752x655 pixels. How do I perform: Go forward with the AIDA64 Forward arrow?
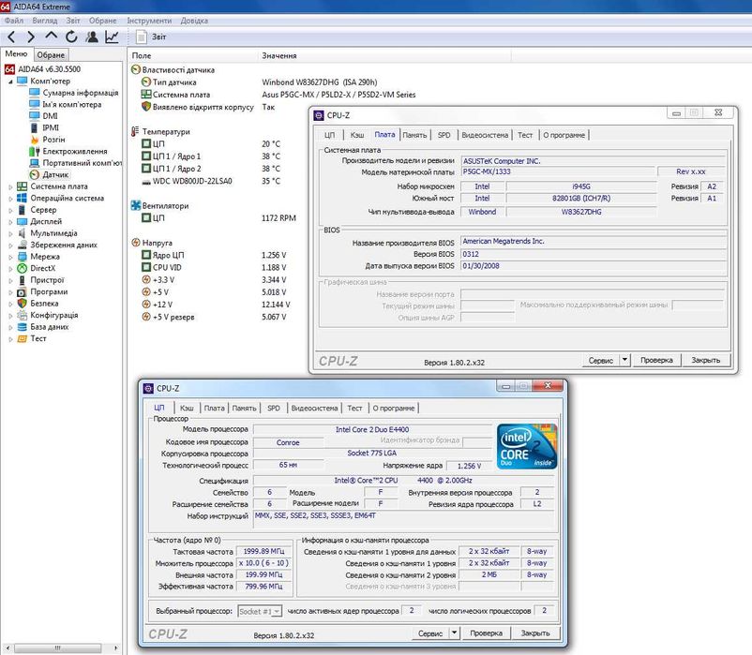31,37
